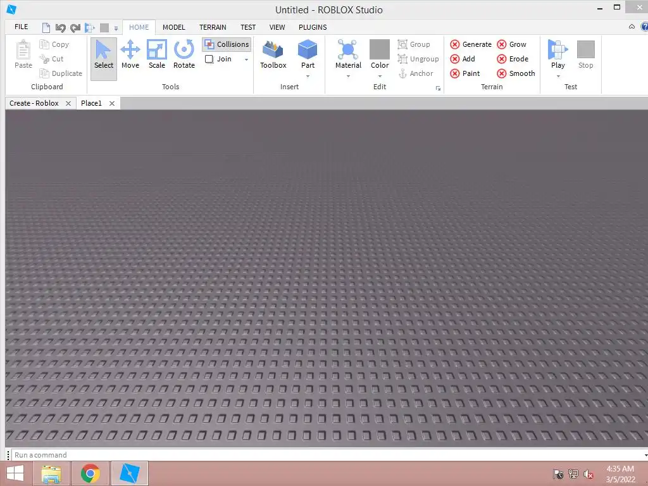
Task: Open the taskbar clock and date
Action: coord(620,474)
